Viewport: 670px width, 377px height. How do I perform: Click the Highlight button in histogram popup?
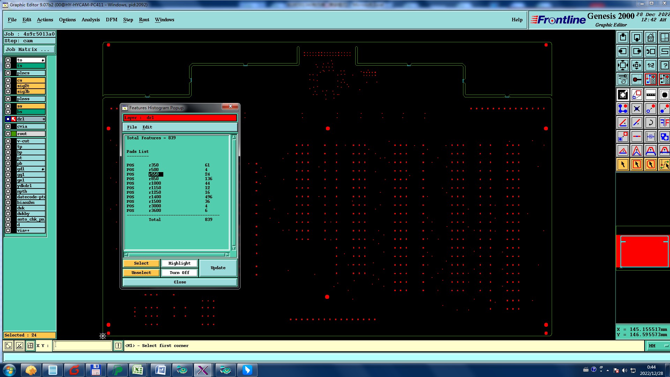[x=179, y=263]
